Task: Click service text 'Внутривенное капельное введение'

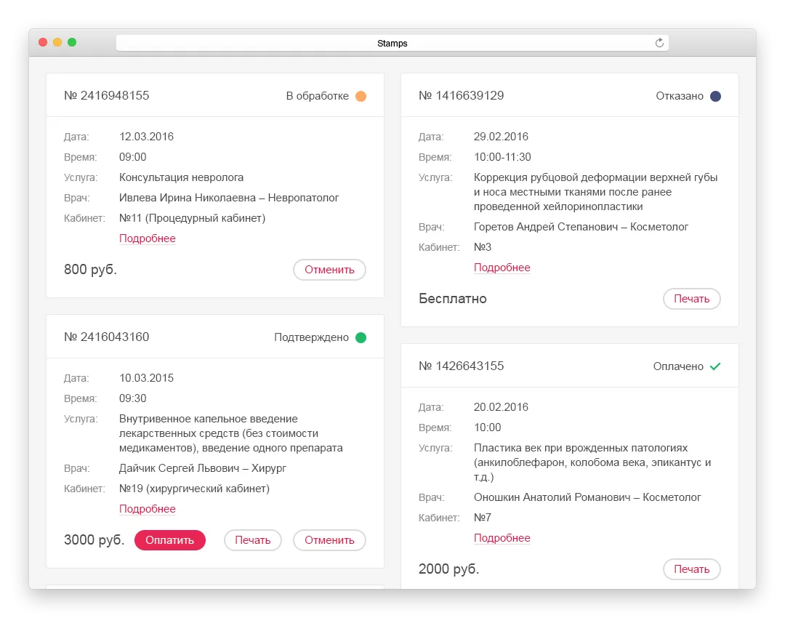Action: tap(209, 419)
